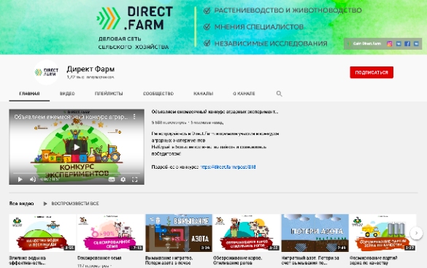Click the Direct Farm channel avatar
427x268 pixels.
(47, 72)
